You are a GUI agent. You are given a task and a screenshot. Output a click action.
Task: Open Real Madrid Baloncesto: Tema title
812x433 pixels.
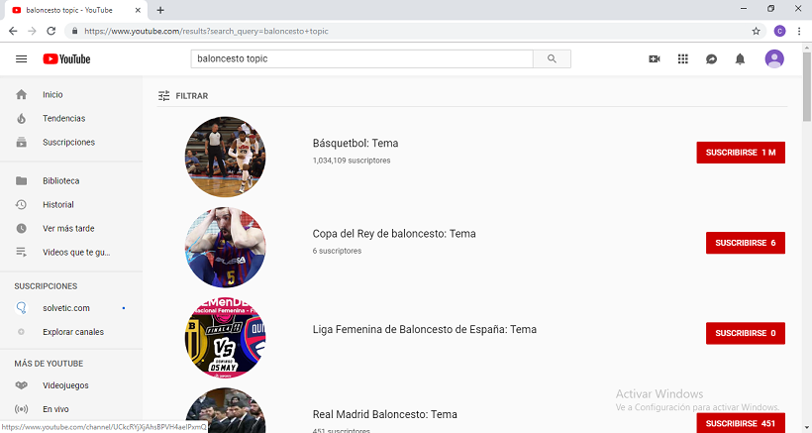tap(385, 414)
